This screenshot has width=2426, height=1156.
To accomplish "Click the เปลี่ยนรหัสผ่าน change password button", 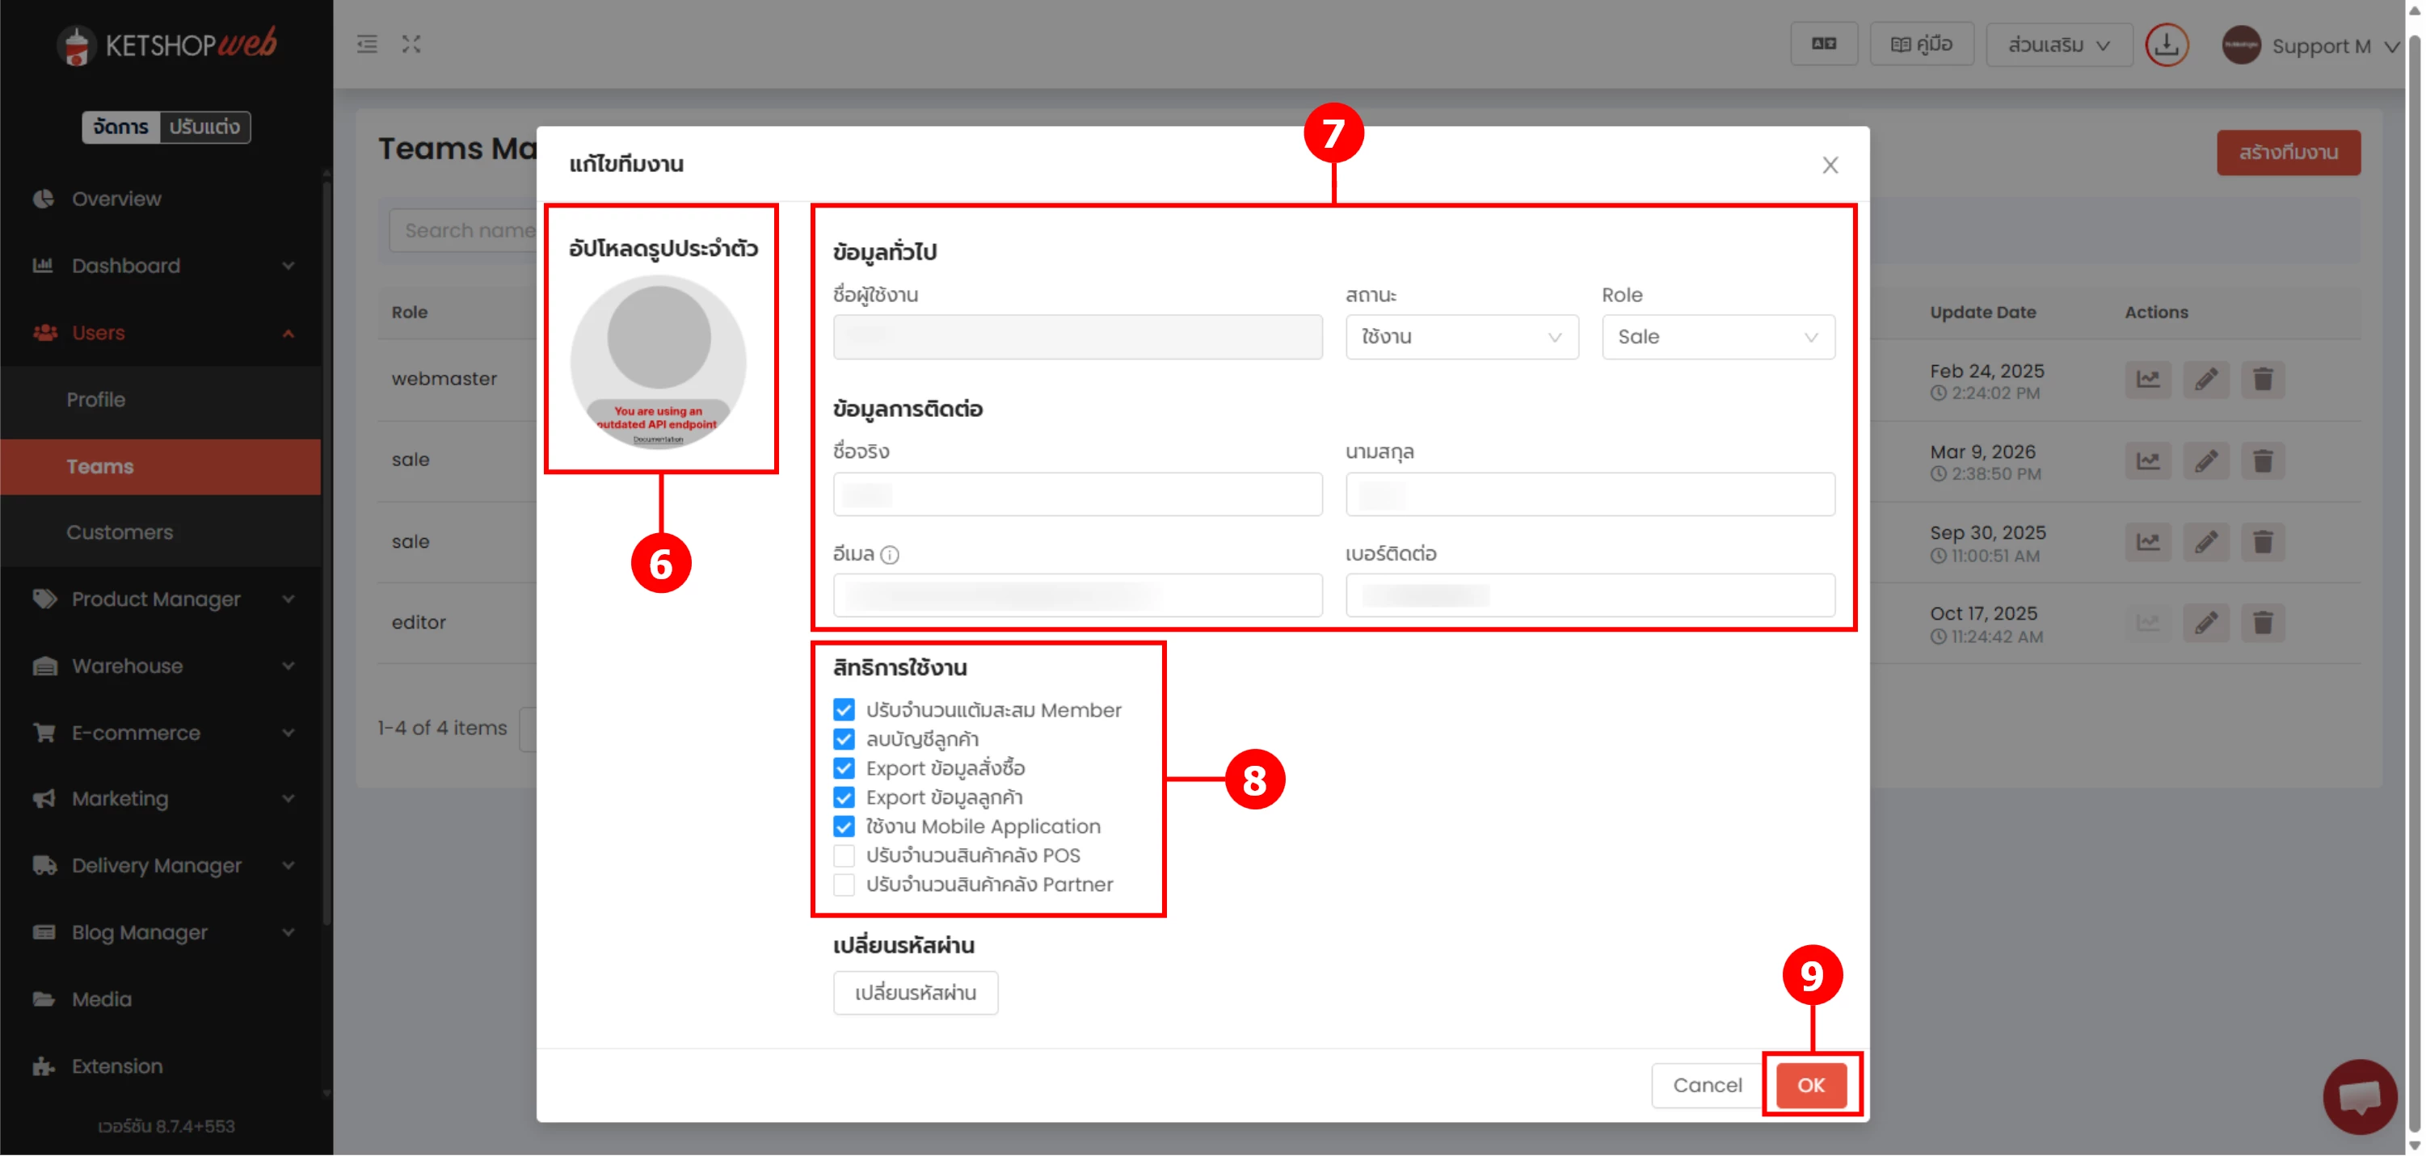I will coord(915,993).
